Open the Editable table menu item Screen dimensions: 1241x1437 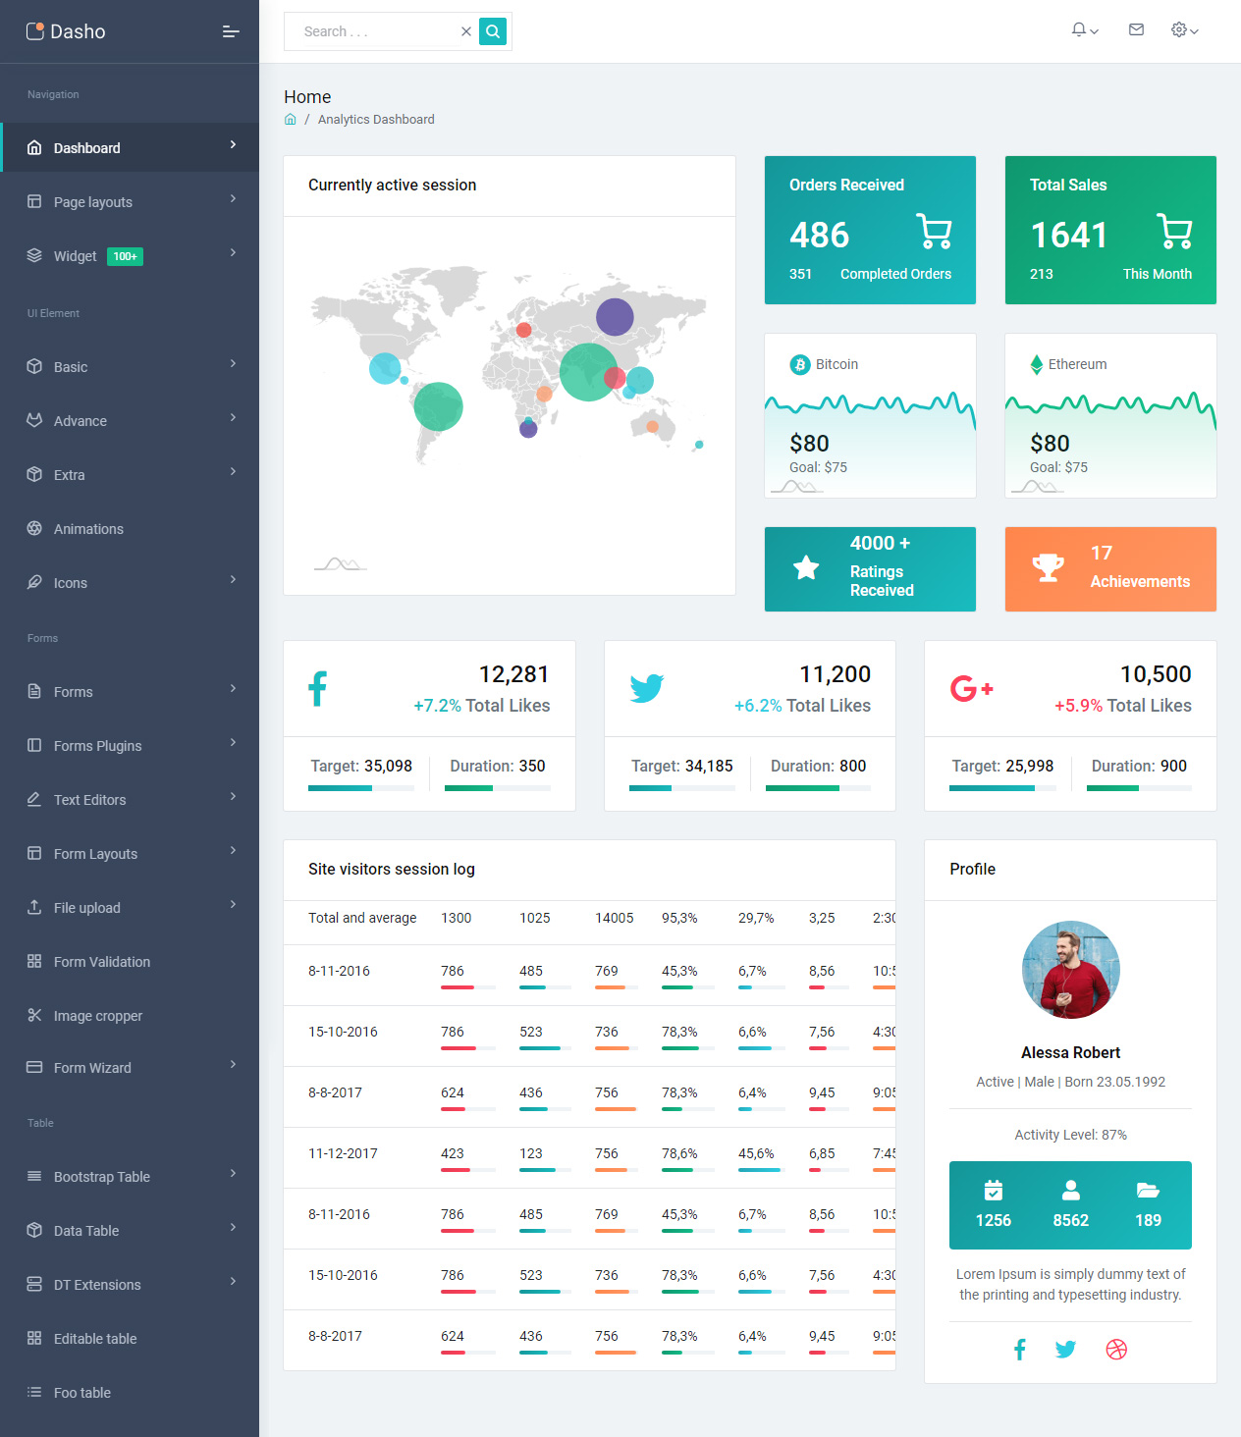pyautogui.click(x=130, y=1339)
